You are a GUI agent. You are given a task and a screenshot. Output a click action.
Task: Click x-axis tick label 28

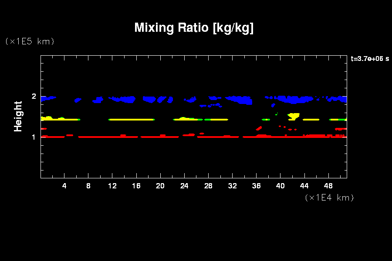(209, 186)
